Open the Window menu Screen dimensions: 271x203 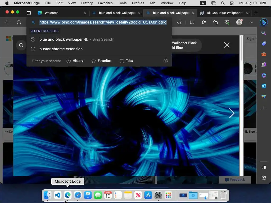pos(167,3)
